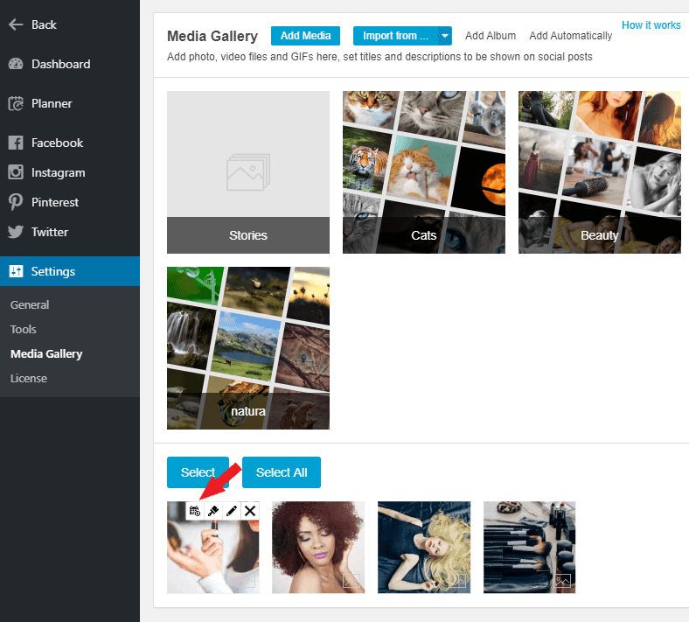Click the Select All button
Screen dimensions: 689x622
(x=282, y=472)
